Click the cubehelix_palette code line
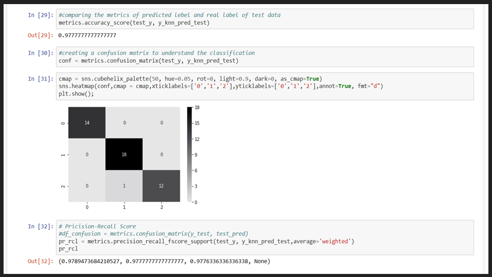 190,79
